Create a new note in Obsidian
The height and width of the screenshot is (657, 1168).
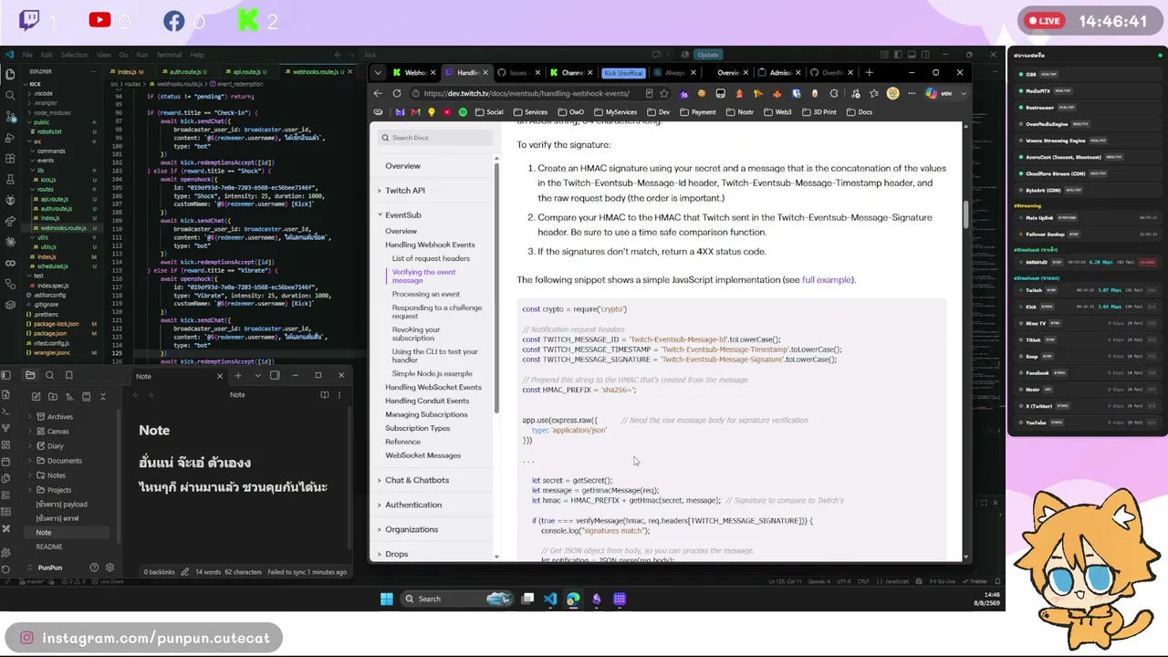(x=36, y=396)
